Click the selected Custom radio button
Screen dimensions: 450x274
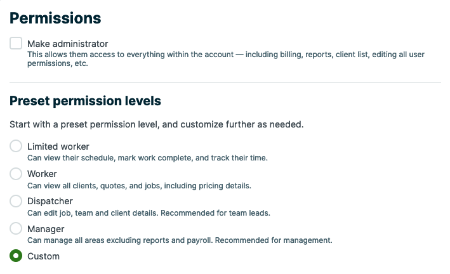[16, 256]
